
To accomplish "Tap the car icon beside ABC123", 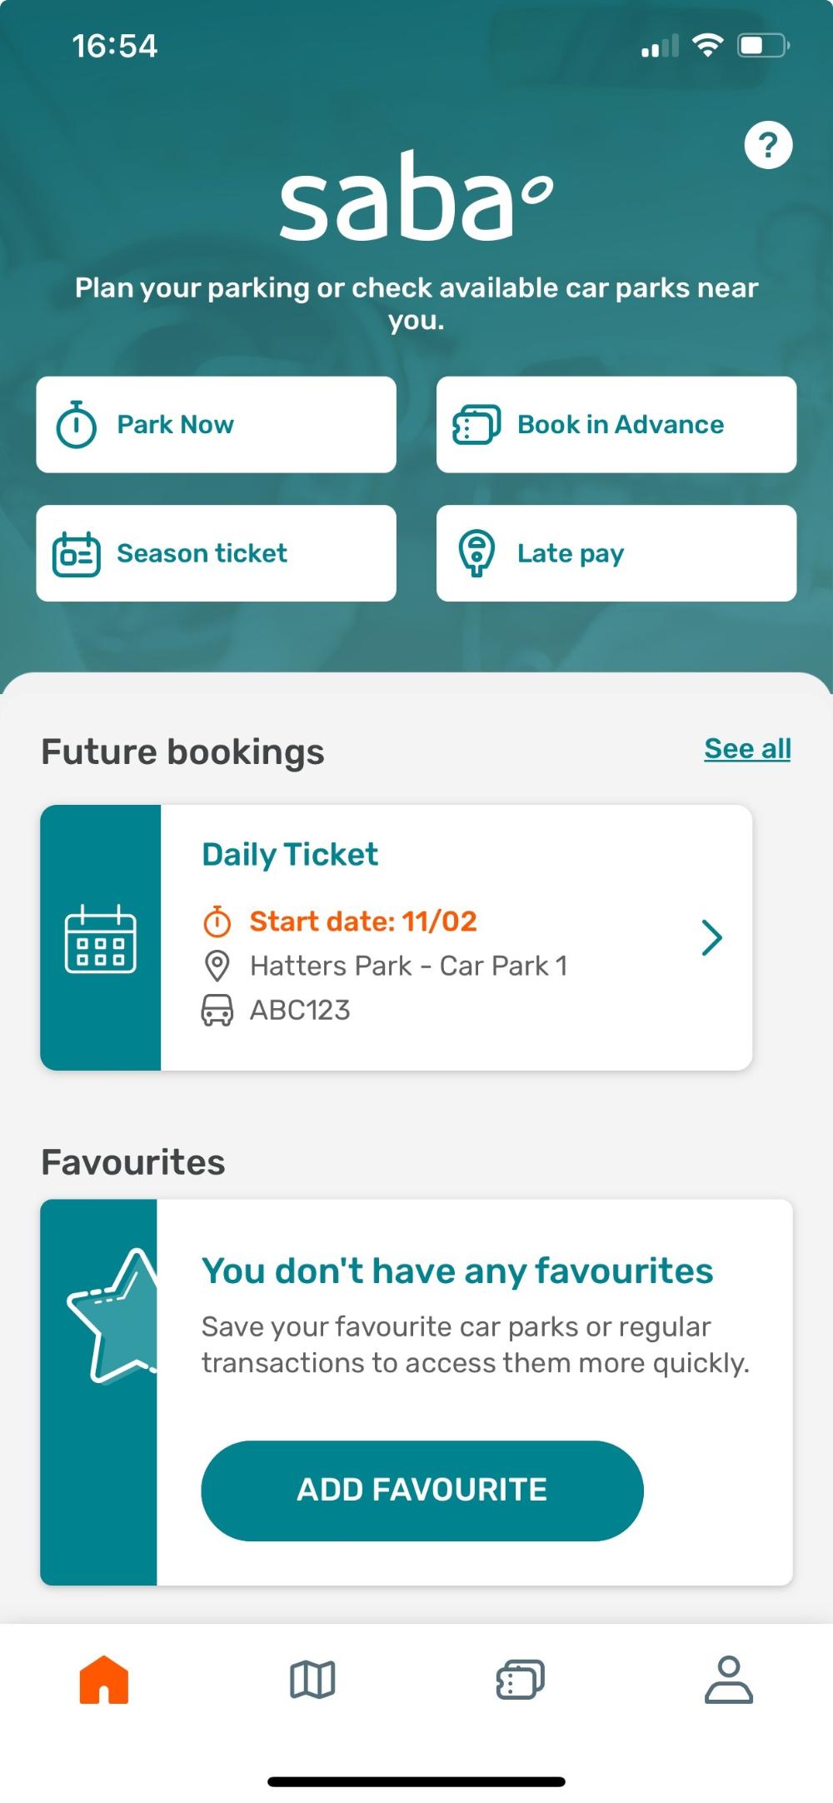I will [x=217, y=1011].
